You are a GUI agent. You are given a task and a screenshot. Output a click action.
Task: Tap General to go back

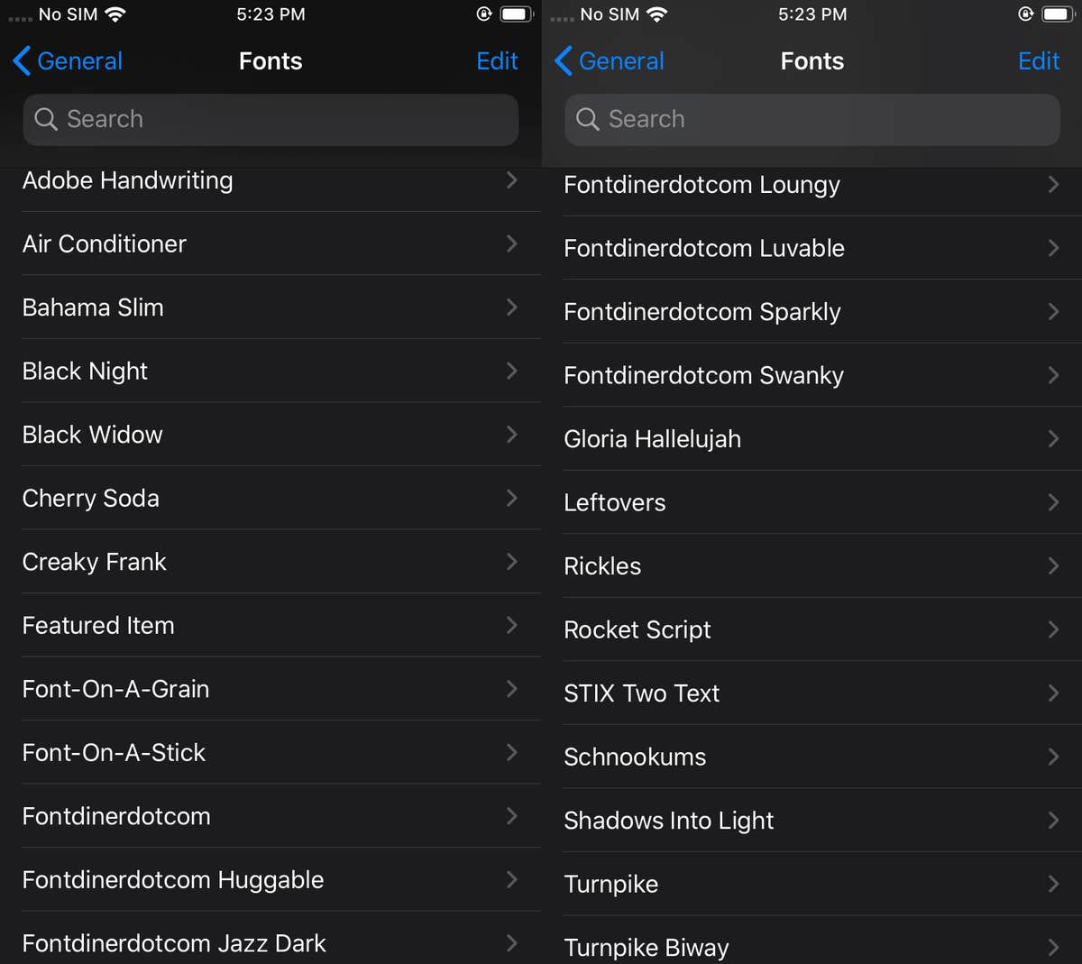(79, 60)
